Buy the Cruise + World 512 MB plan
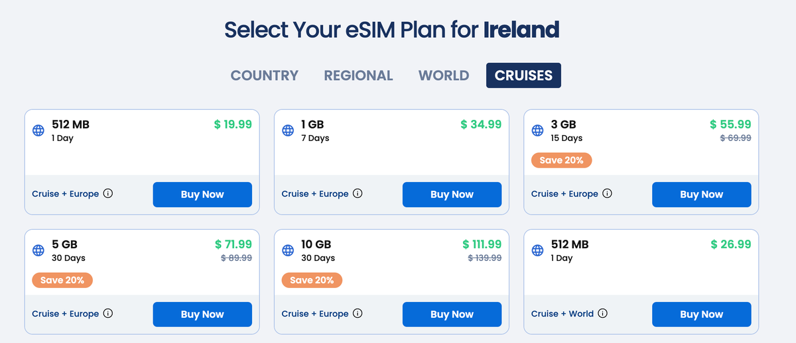 click(x=701, y=315)
